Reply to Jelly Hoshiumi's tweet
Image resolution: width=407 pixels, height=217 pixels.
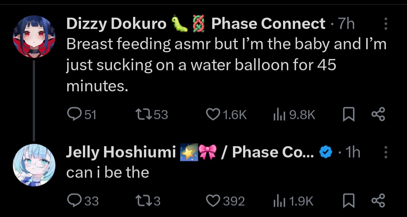[73, 201]
